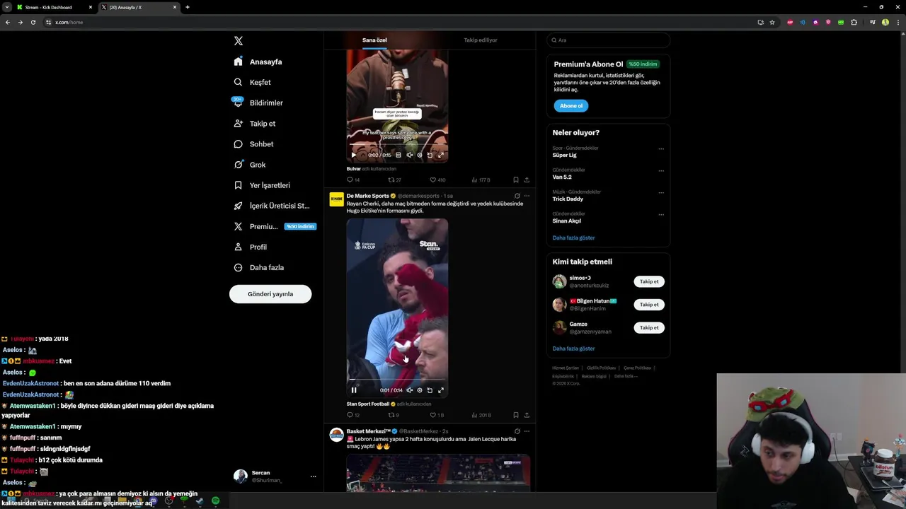Open Grok icon on De Marke Sports post

517,196
